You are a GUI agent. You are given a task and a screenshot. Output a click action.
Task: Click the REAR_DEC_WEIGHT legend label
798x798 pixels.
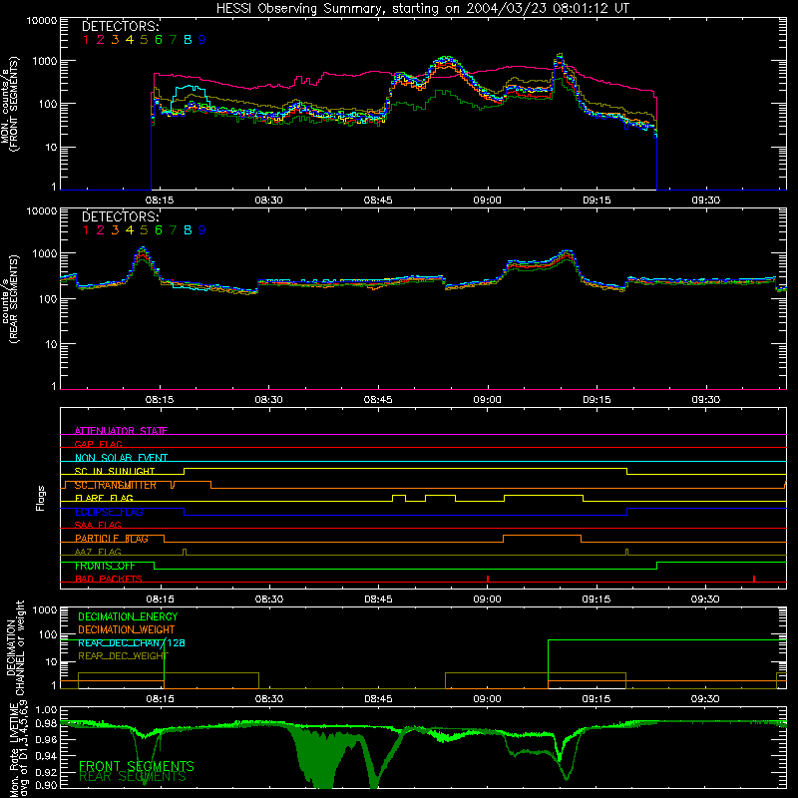123,656
